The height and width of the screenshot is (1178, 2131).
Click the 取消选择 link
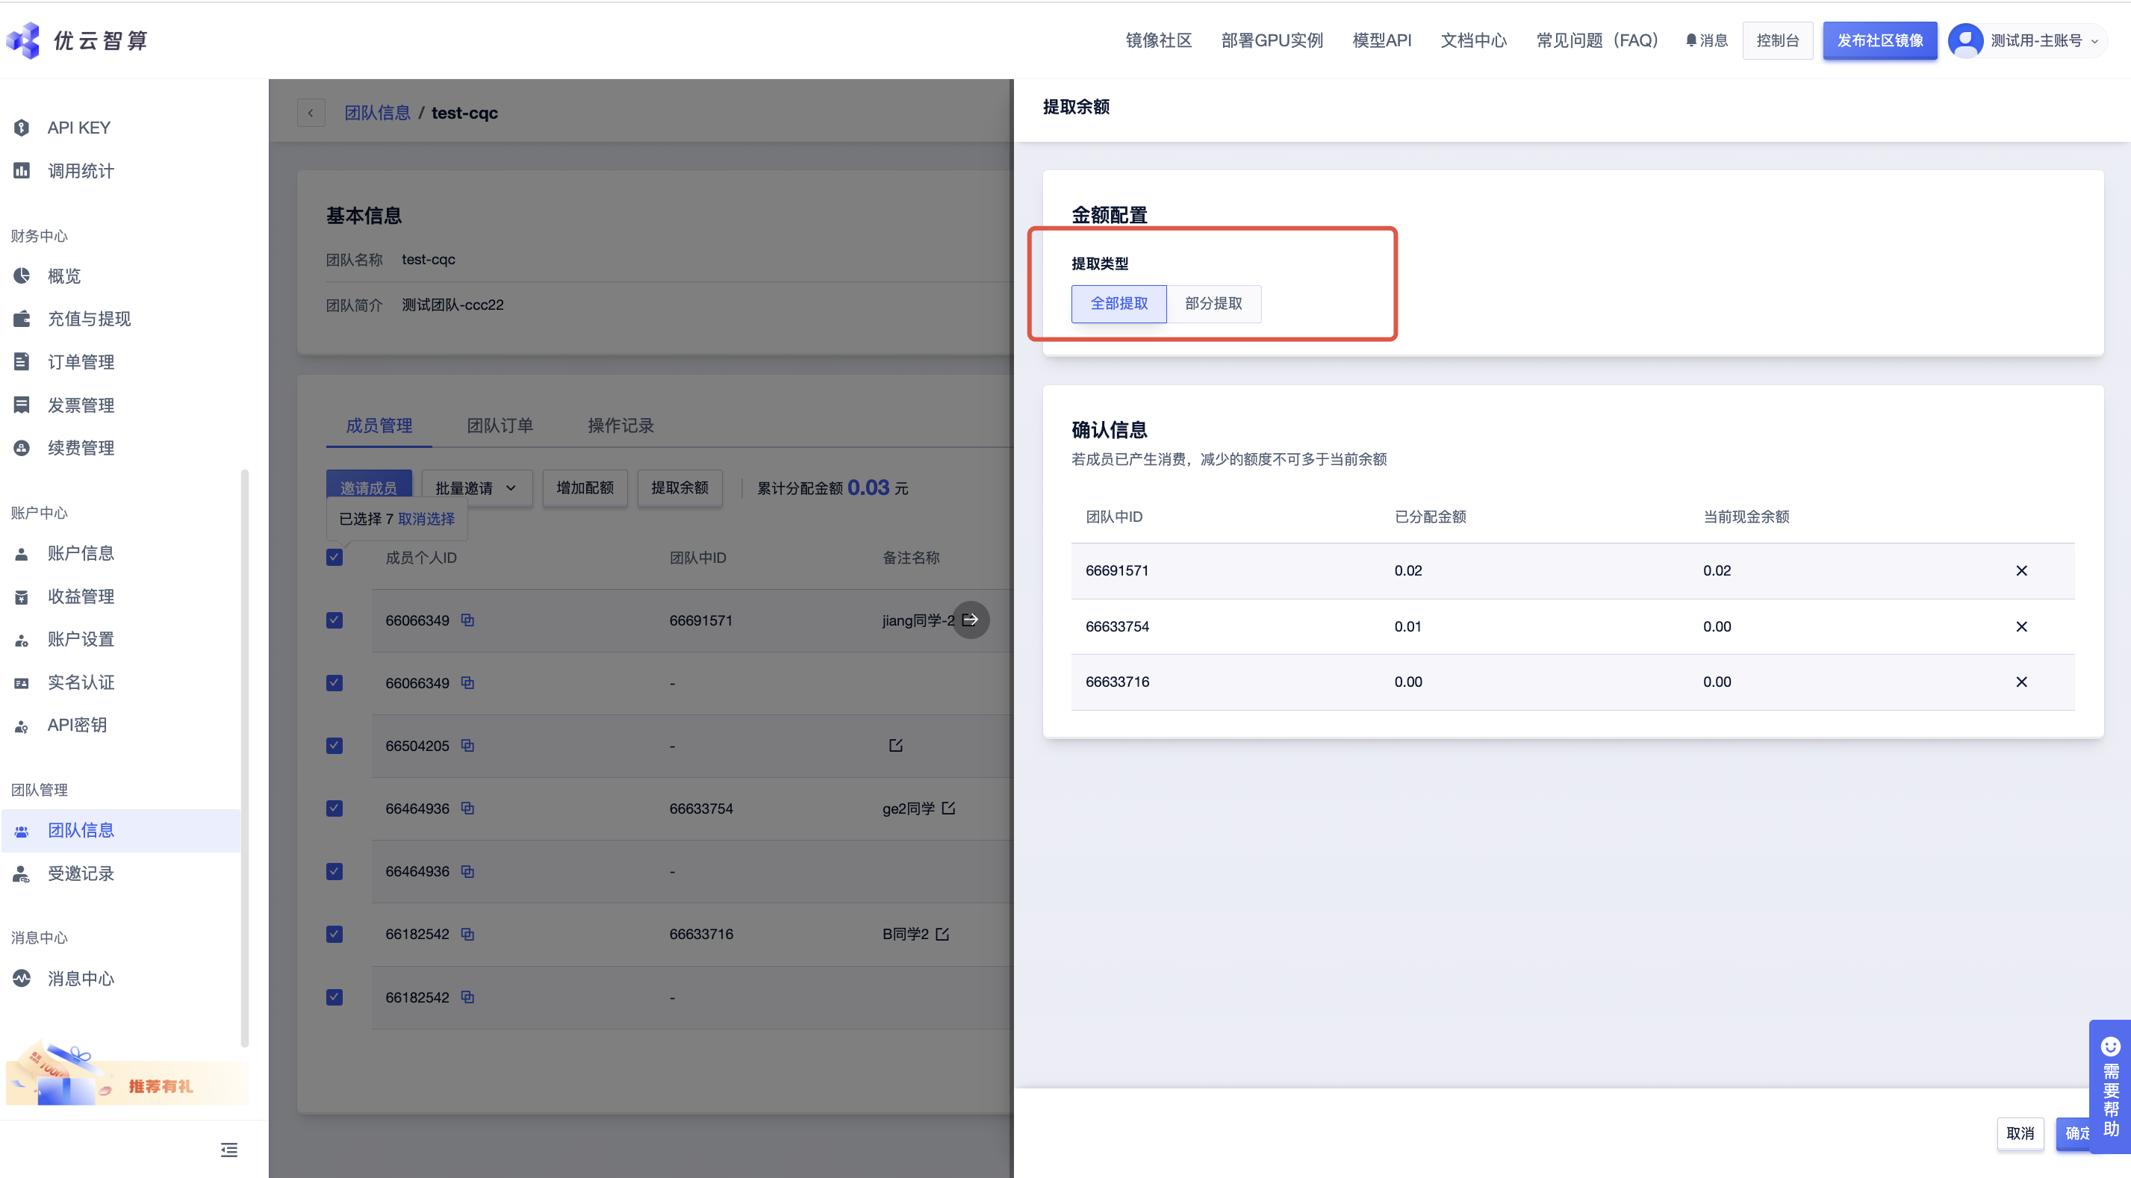tap(426, 519)
